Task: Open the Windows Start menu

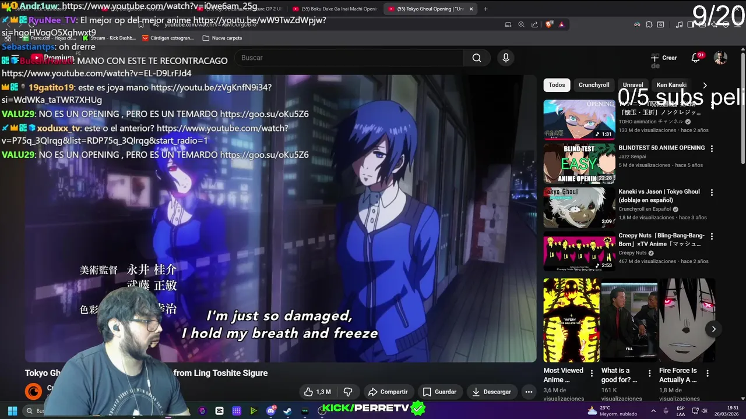Action: pyautogui.click(x=12, y=411)
